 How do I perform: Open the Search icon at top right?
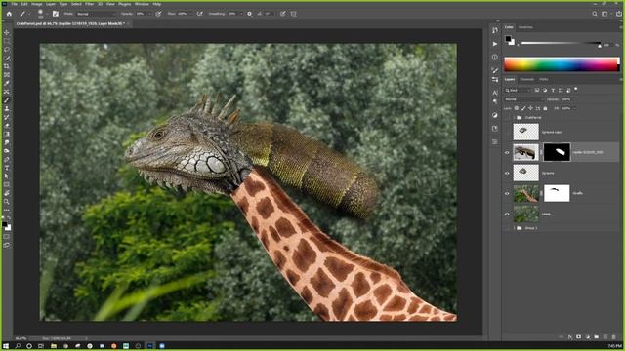click(x=595, y=14)
